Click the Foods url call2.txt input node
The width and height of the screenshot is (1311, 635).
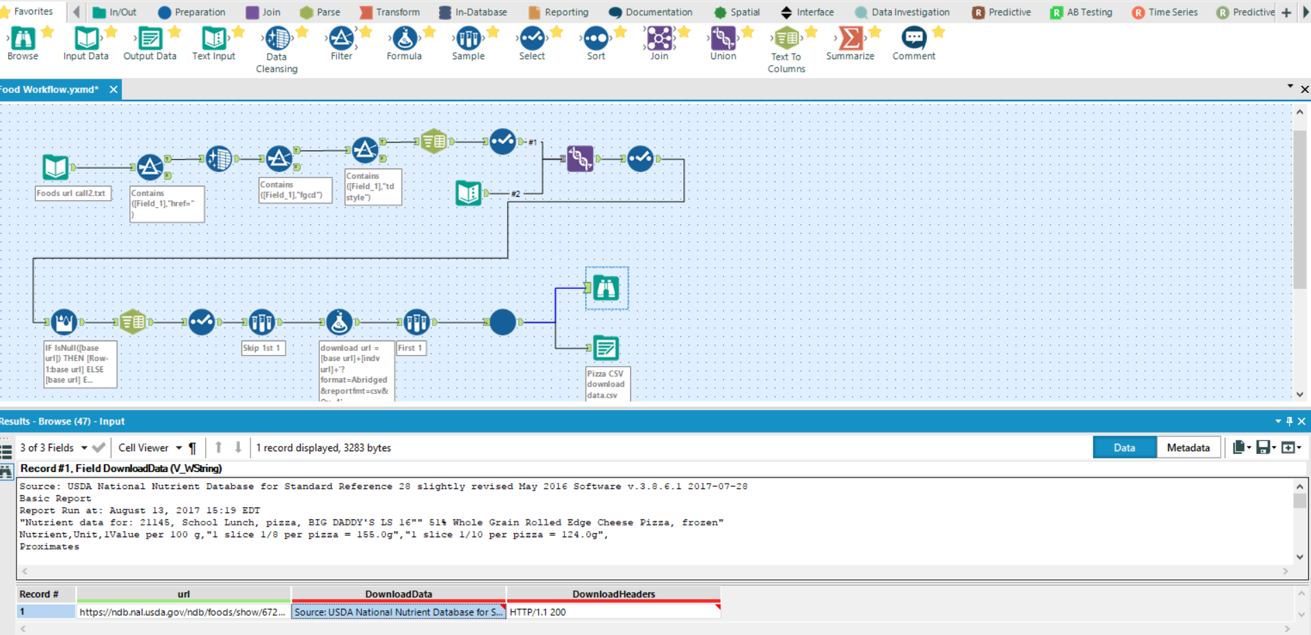click(x=56, y=167)
